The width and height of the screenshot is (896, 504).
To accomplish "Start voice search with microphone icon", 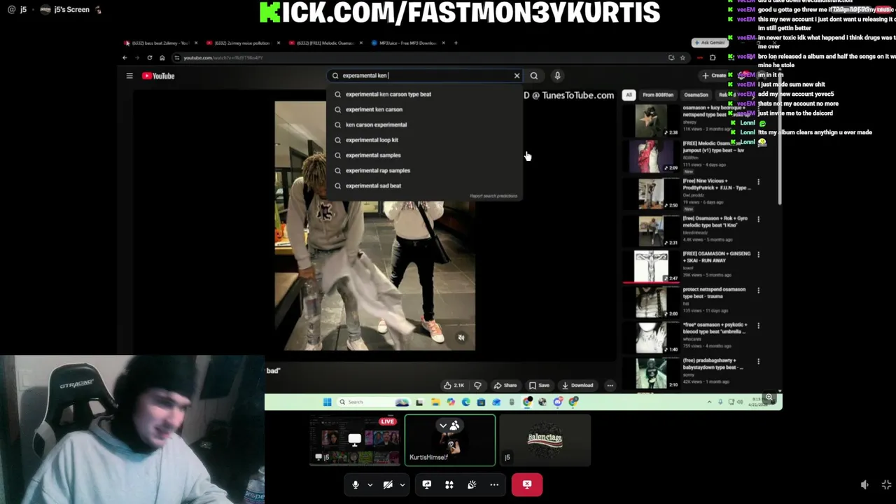I will tap(557, 76).
